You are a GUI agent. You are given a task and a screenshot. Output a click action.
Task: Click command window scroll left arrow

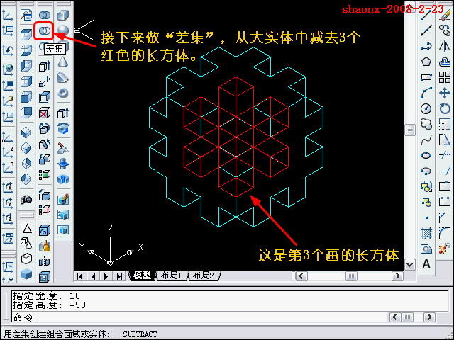(x=395, y=317)
